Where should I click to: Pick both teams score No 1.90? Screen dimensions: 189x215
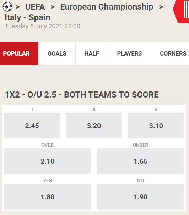(140, 197)
